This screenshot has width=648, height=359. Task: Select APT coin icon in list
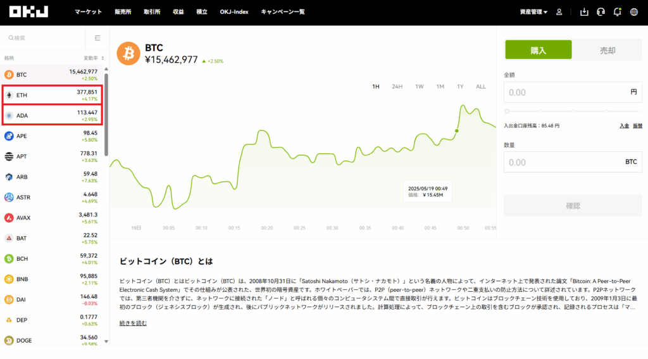pos(9,156)
